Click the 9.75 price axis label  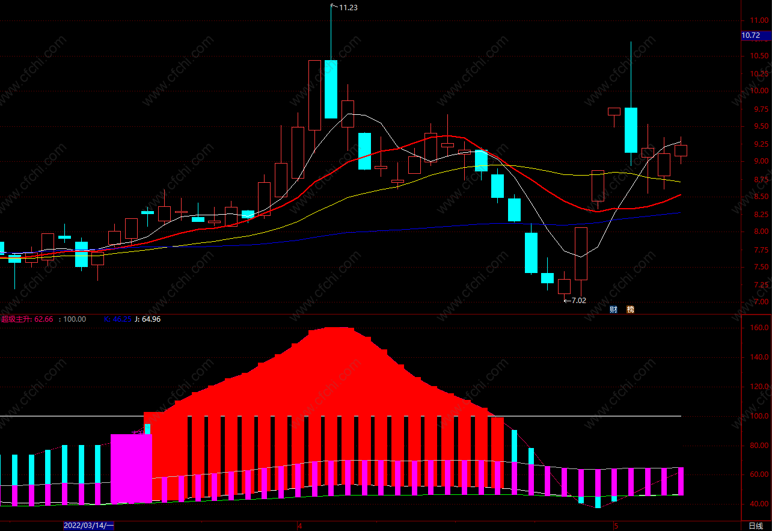point(762,109)
